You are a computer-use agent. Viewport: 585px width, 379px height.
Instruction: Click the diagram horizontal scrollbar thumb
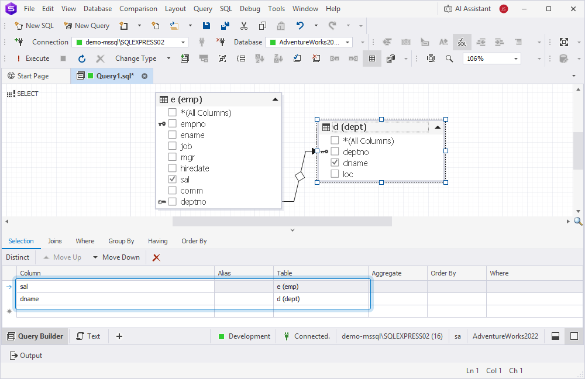(x=281, y=222)
